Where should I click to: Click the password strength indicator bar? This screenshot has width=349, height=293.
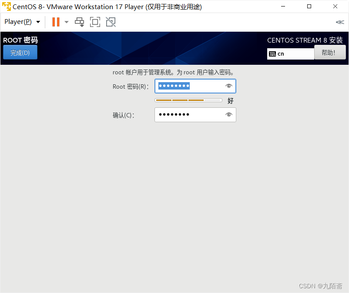(188, 100)
